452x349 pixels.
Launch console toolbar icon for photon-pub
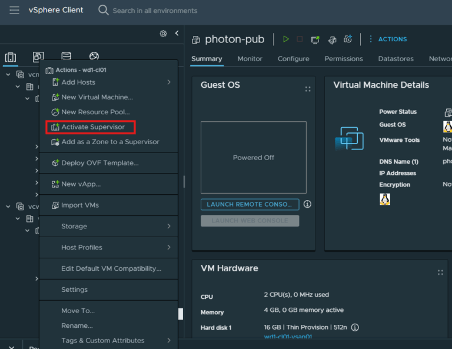315,39
